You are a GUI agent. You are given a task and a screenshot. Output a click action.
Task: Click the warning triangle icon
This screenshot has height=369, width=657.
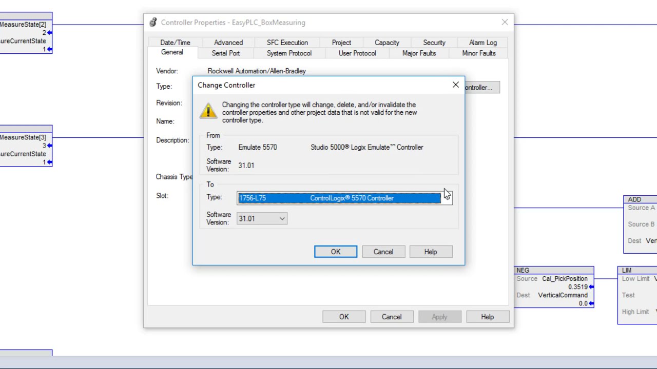[x=208, y=111]
